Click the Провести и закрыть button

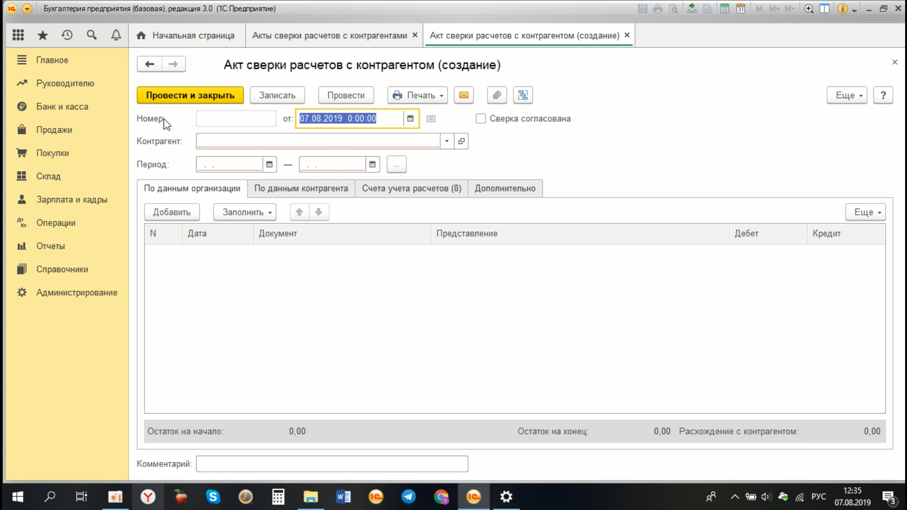coord(190,95)
